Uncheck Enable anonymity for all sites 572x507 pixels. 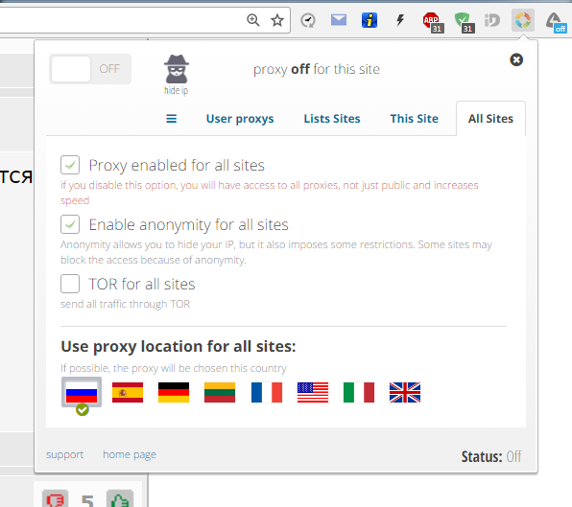click(70, 224)
